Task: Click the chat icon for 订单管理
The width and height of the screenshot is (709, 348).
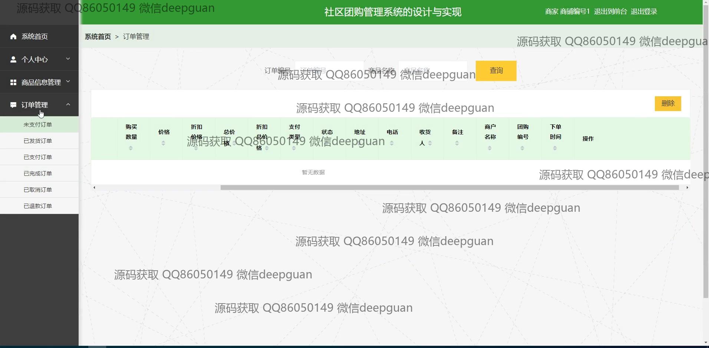Action: pos(13,105)
